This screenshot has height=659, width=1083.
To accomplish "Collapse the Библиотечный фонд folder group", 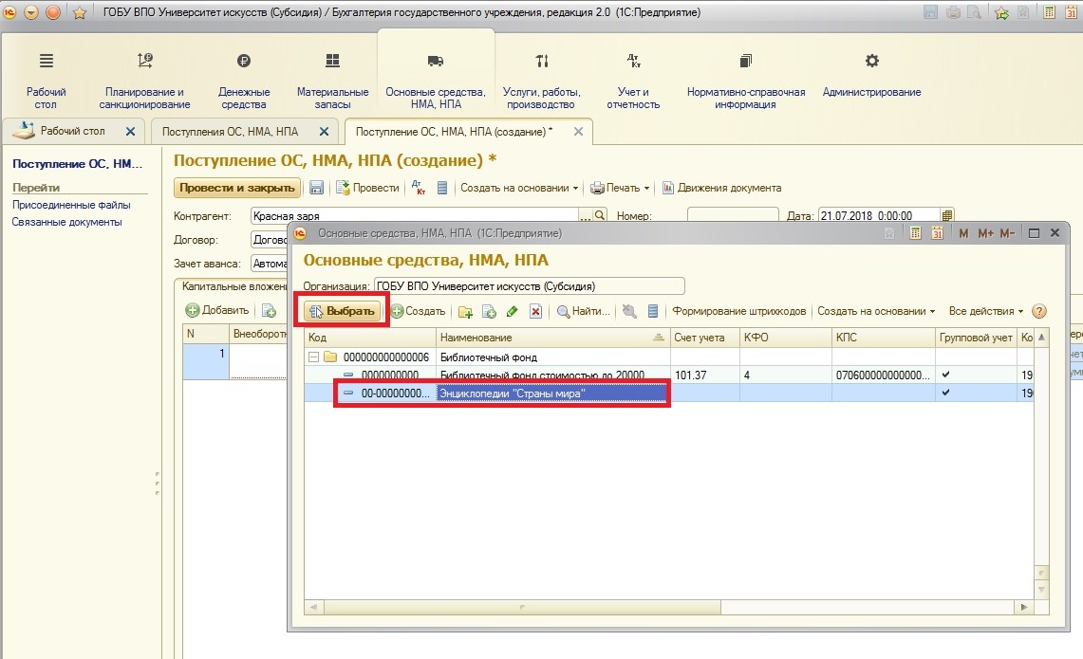I will pos(312,357).
